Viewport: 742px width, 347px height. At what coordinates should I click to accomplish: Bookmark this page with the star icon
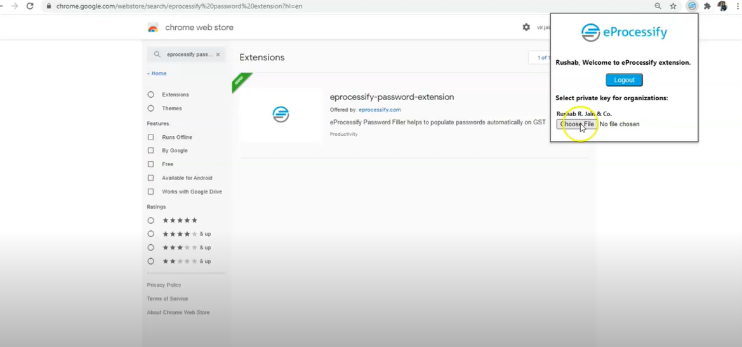673,6
